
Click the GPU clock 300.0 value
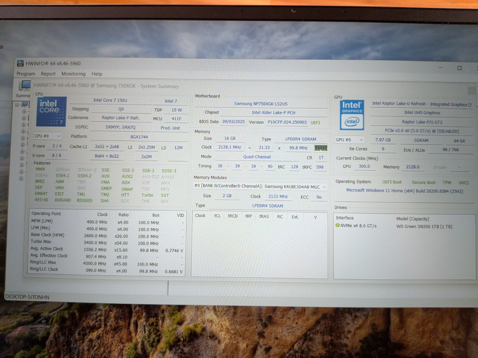tap(364, 166)
